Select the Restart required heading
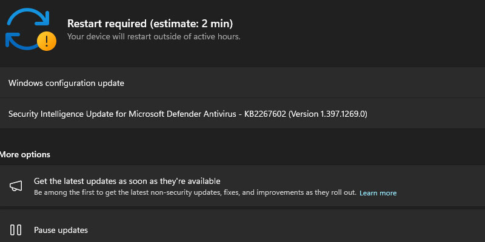The width and height of the screenshot is (485, 242). [x=150, y=24]
